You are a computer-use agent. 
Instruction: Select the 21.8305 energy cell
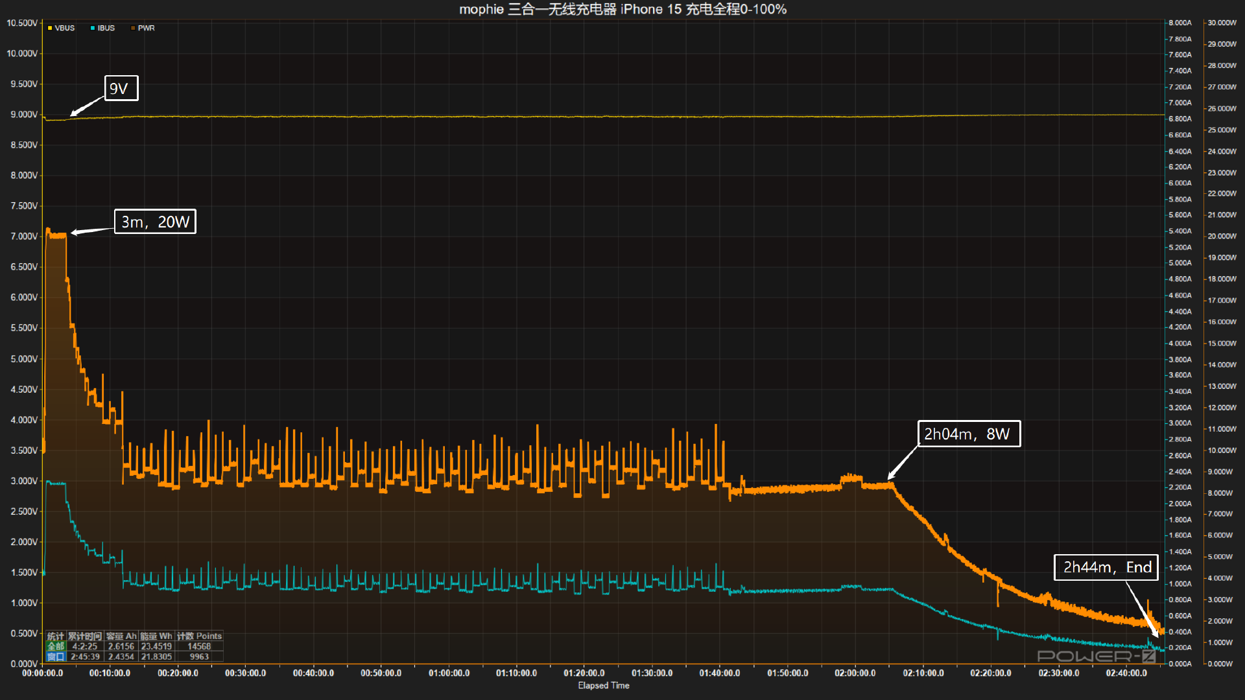point(156,657)
